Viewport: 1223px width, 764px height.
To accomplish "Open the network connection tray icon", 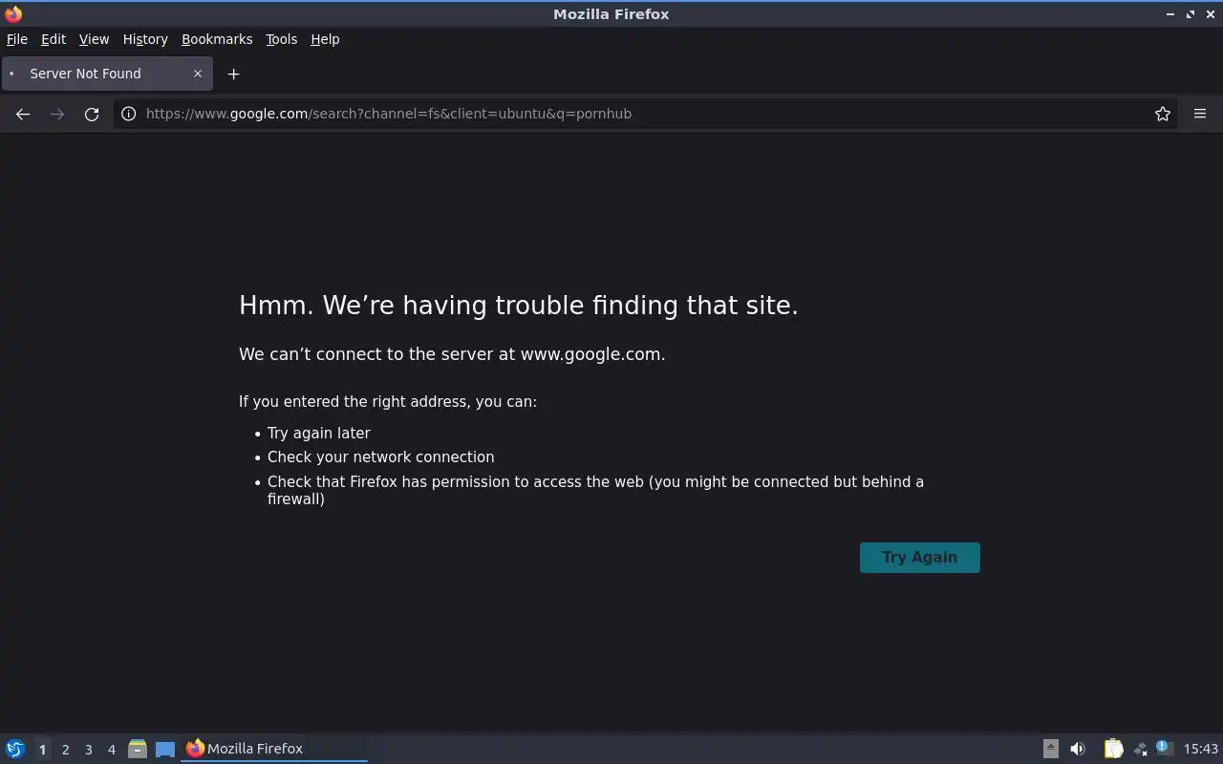I will pyautogui.click(x=1140, y=749).
